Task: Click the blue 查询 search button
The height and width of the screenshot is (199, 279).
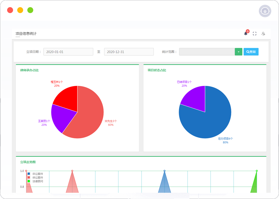Action: coord(251,52)
